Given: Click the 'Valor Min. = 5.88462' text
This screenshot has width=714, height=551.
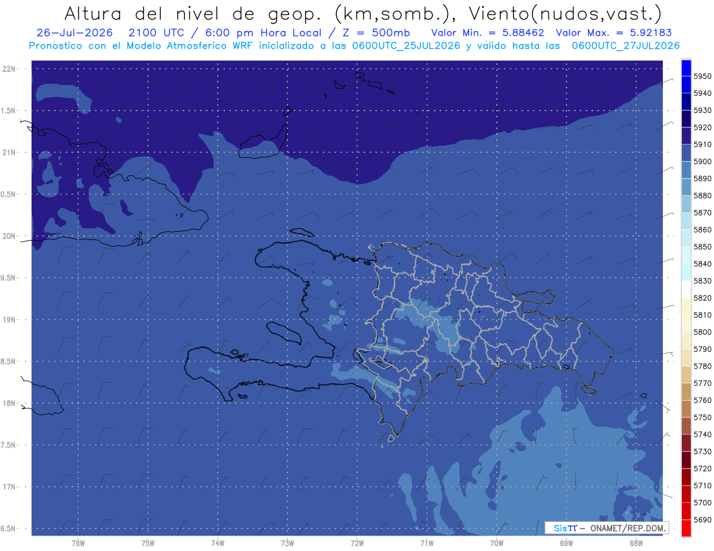Looking at the screenshot, I should [x=487, y=33].
